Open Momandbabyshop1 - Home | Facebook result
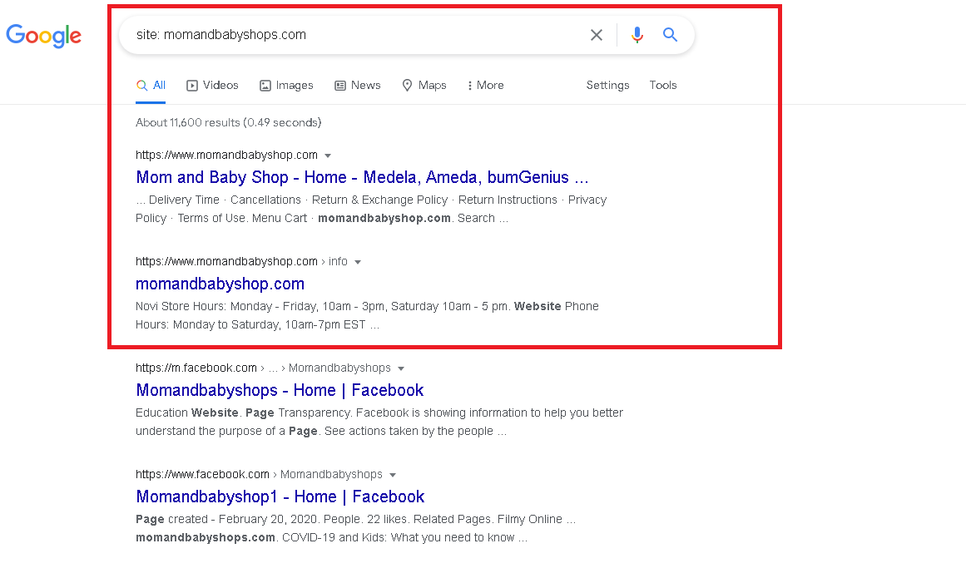This screenshot has width=966, height=573. (x=280, y=496)
